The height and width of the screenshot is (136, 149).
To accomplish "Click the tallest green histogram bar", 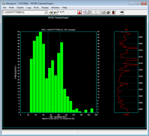I will (x=41, y=72).
